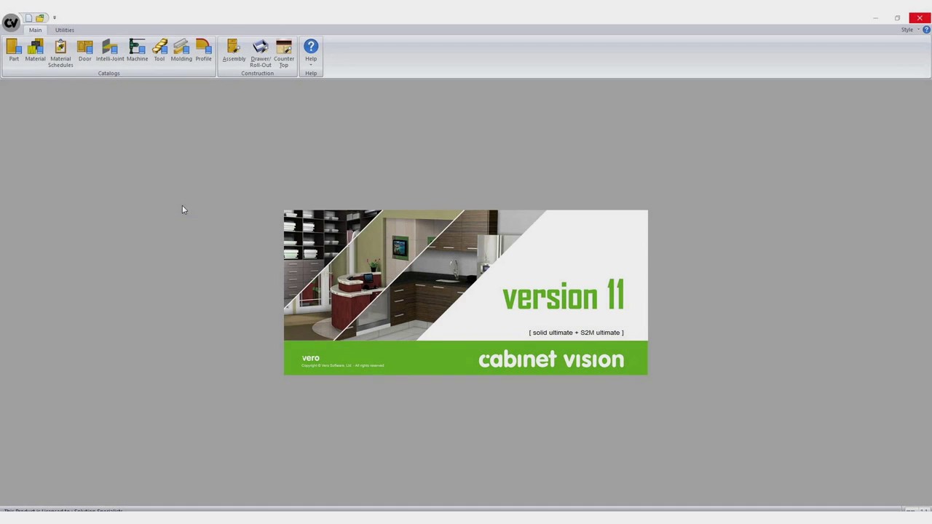Screen dimensions: 932x524
Task: Open the Drawer/Roll-Out construction tool
Action: coord(261,54)
